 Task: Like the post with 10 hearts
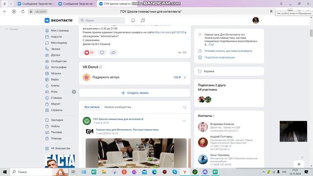[89, 52]
